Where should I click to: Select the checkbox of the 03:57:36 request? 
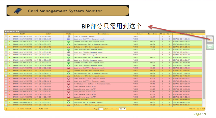point(6,50)
